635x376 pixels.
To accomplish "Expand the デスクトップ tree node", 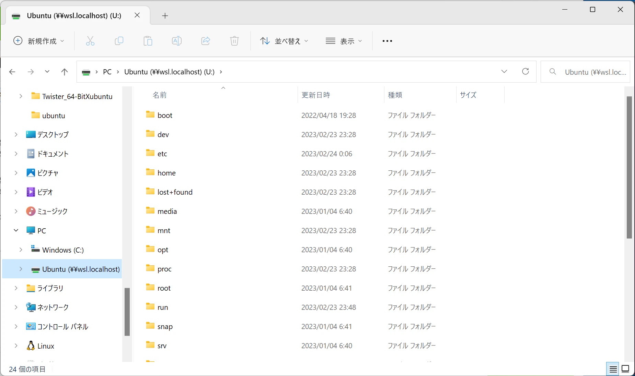I will tap(16, 135).
